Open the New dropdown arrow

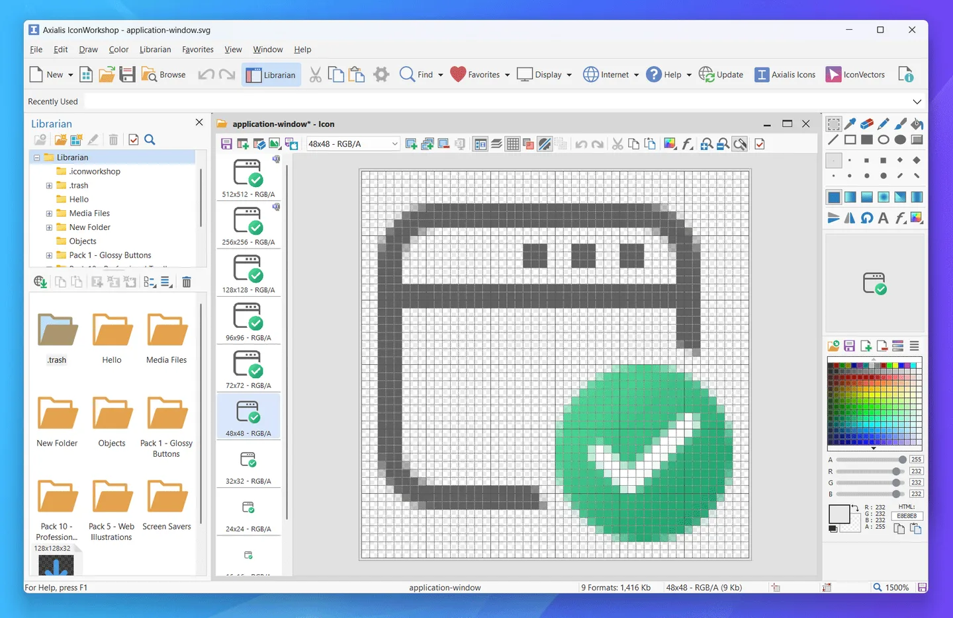tap(71, 75)
